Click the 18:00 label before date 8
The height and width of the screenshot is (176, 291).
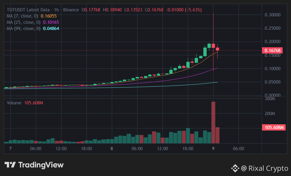tap(86, 149)
